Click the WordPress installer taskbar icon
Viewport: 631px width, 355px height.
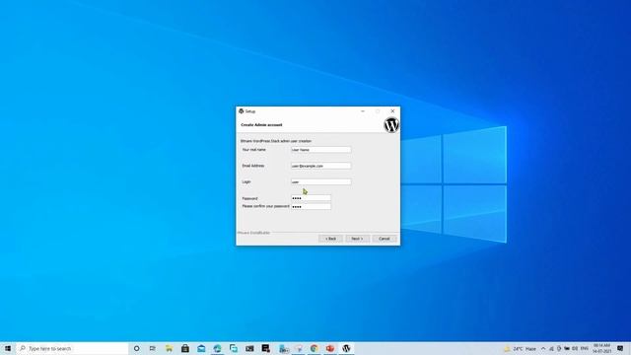click(x=346, y=348)
